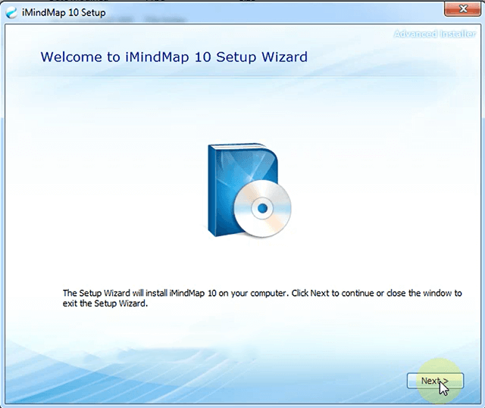The height and width of the screenshot is (408, 485).
Task: Close the iMindMap 10 Setup window
Action: [462, 9]
